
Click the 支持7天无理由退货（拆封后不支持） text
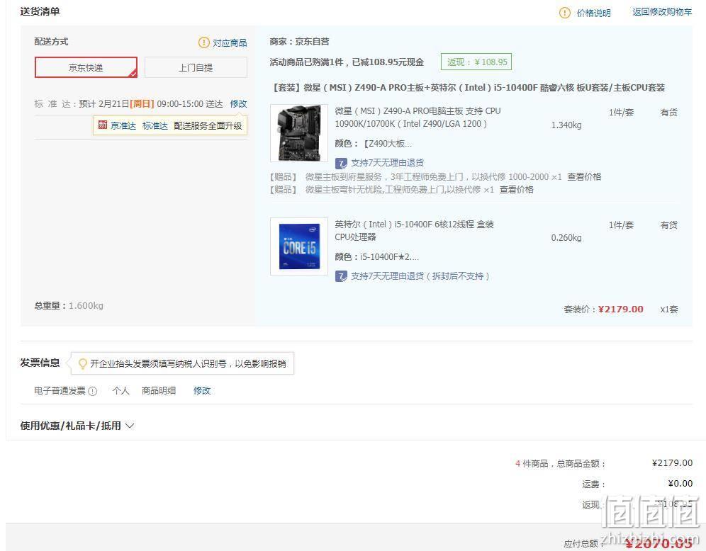coord(420,275)
